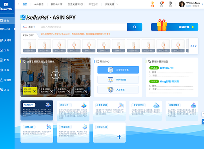Open the notification bell icon
This screenshot has height=153, width=204.
(162, 4)
